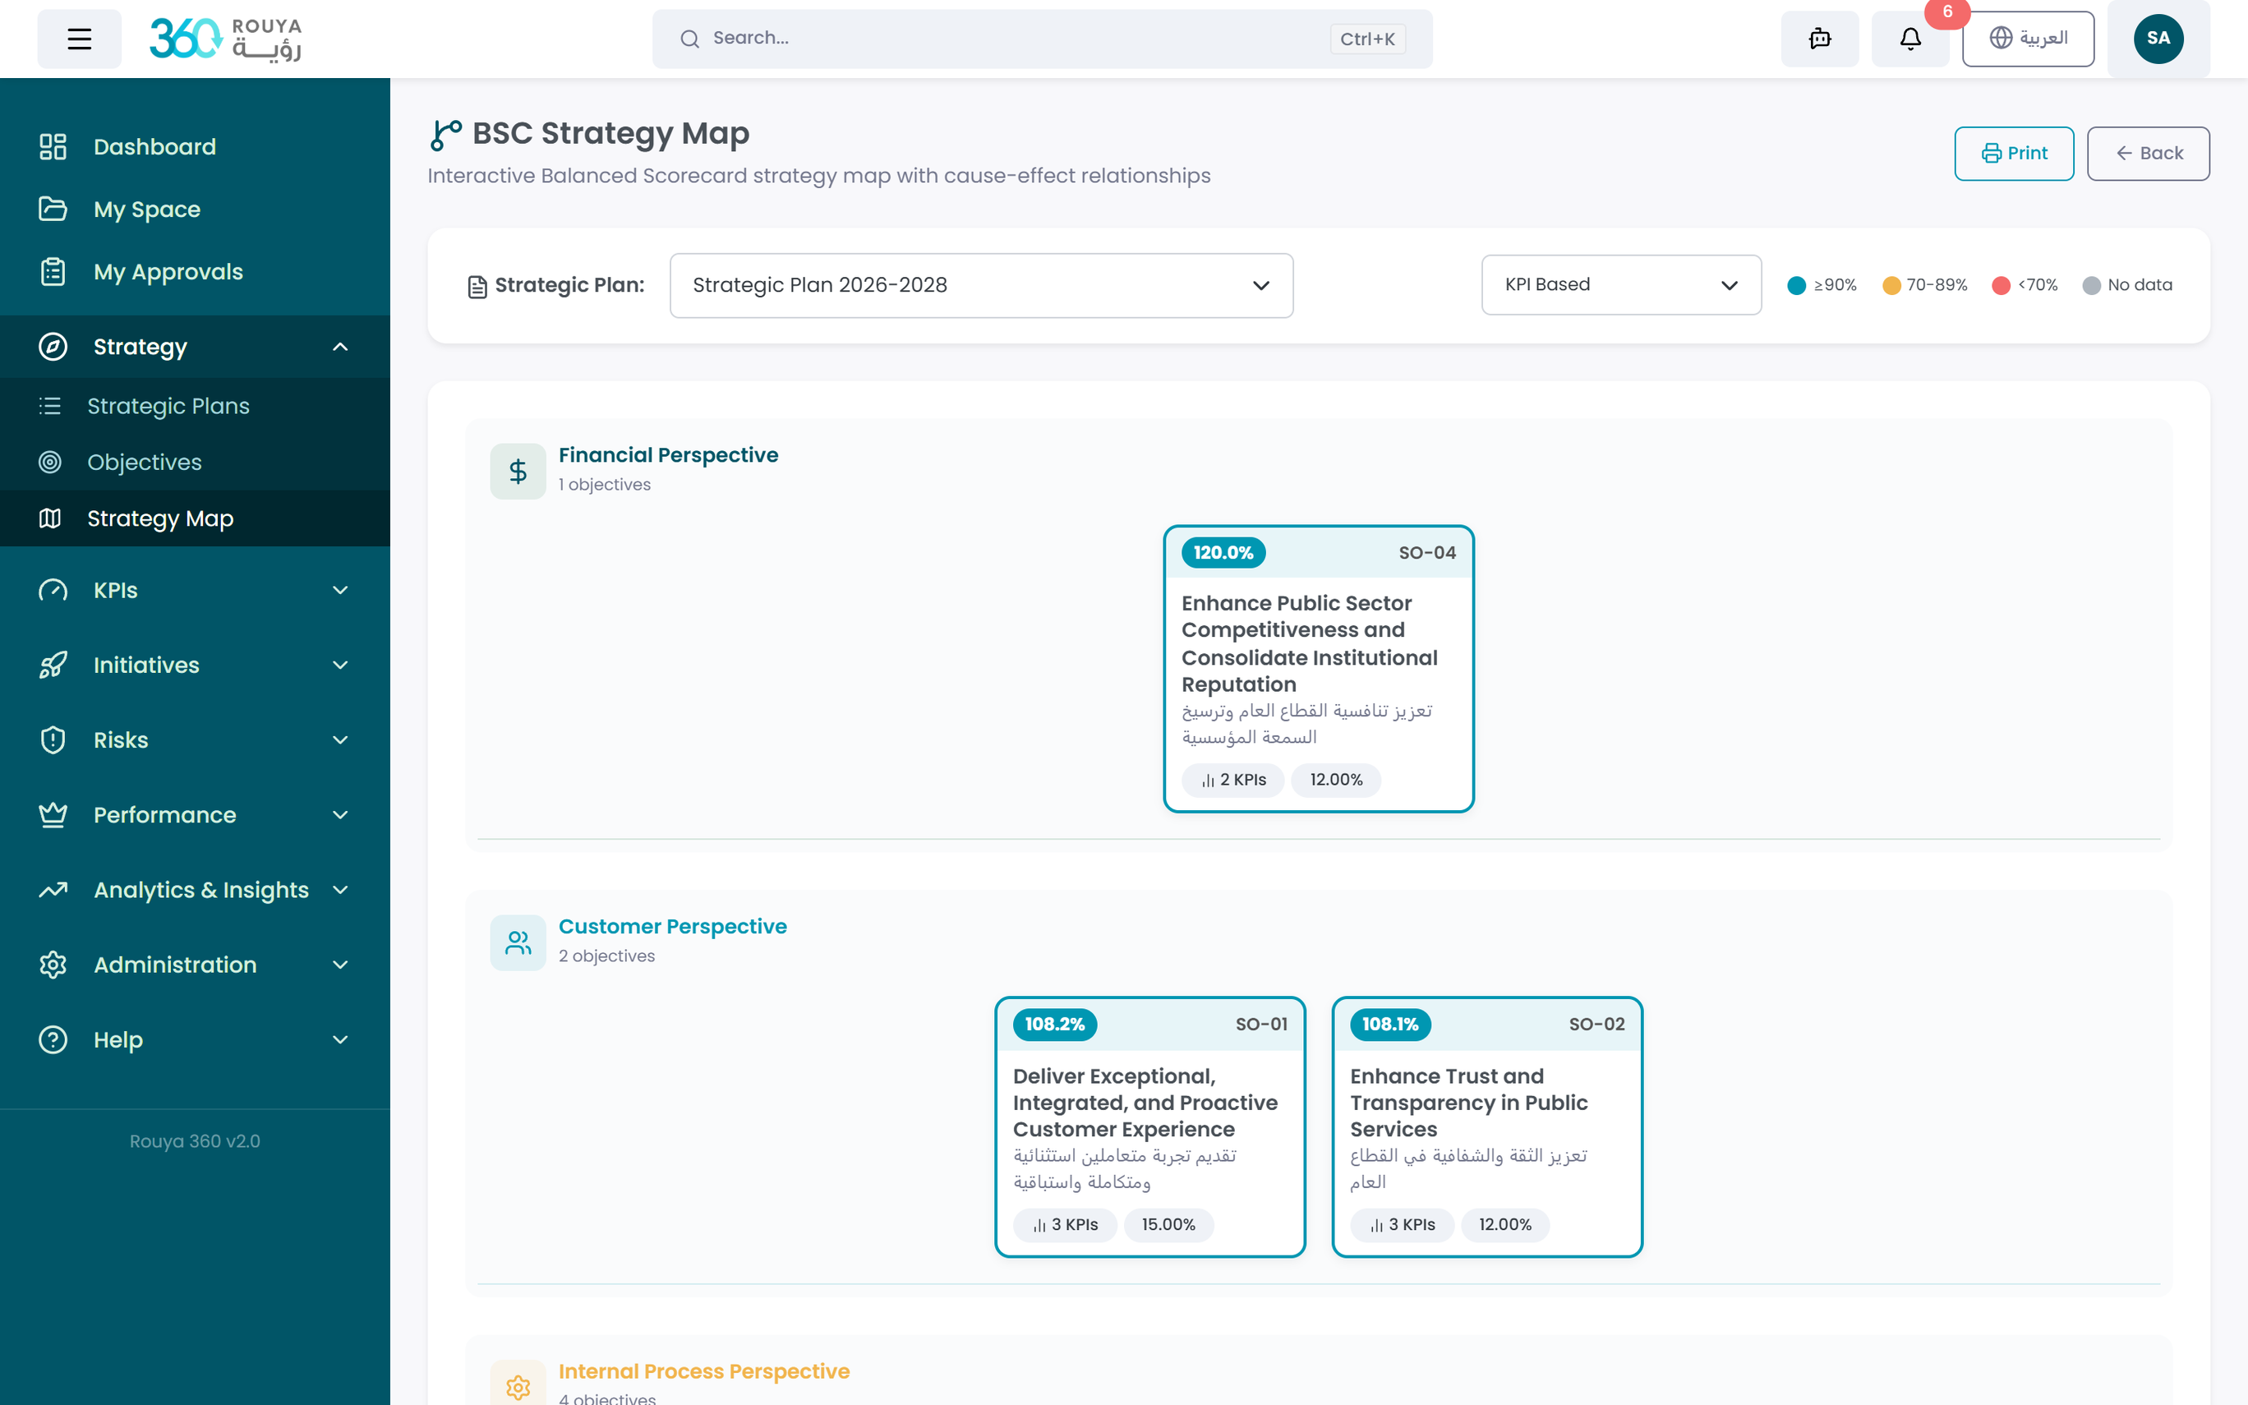The image size is (2248, 1405).
Task: Click the Customer Perspective people icon
Action: [518, 942]
